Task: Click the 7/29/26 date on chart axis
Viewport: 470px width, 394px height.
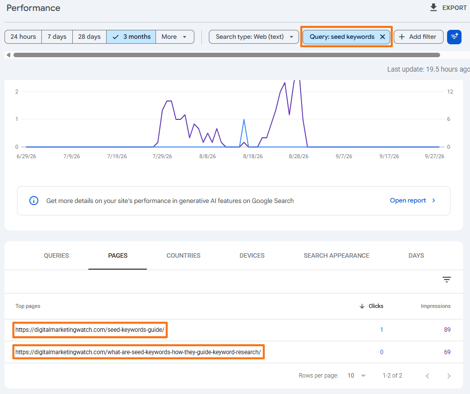Action: (162, 156)
